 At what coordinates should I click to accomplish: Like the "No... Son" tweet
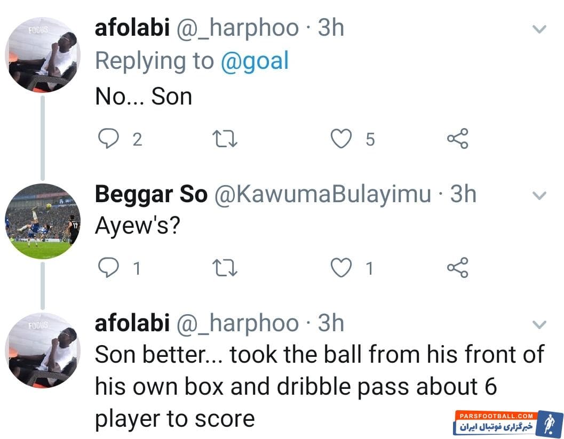click(x=341, y=139)
